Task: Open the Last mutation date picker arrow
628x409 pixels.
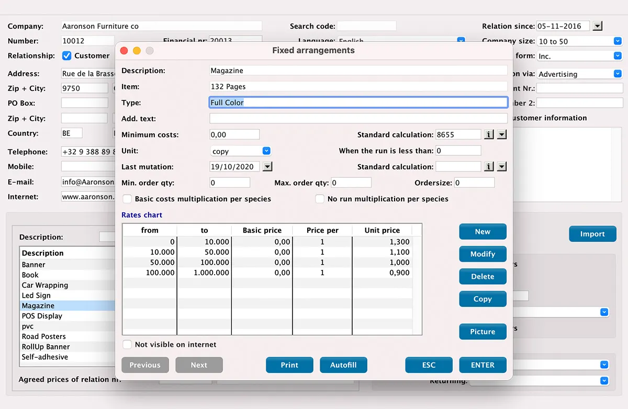Action: point(267,167)
